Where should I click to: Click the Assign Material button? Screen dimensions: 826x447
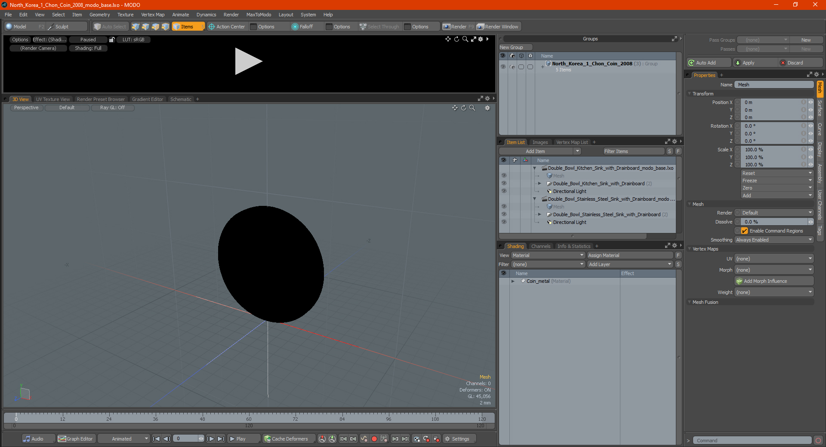tap(630, 255)
